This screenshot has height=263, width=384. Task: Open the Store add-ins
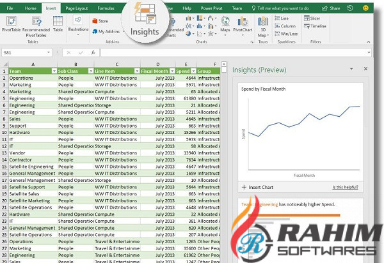(100, 21)
